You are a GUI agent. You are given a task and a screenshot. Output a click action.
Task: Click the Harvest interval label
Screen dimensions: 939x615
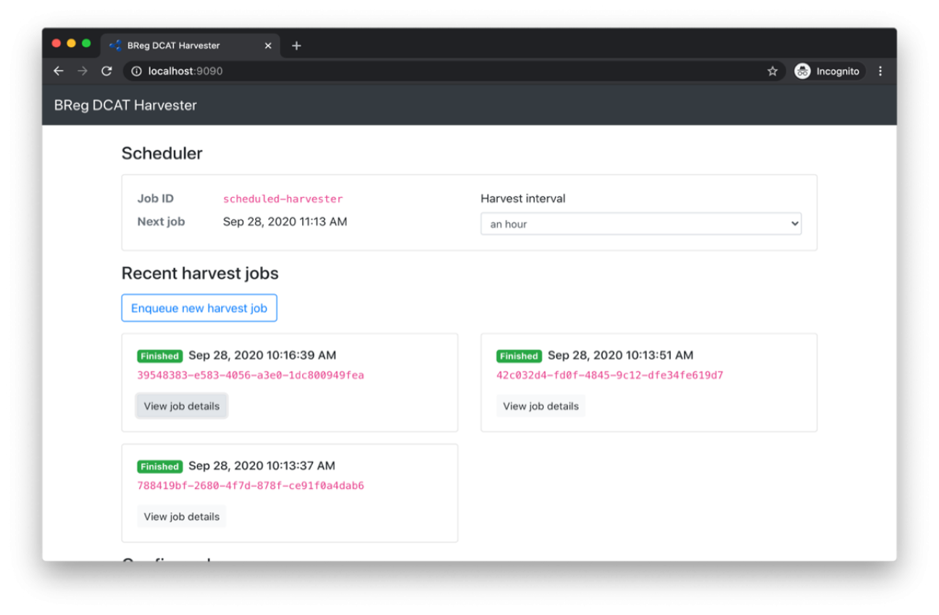(523, 198)
